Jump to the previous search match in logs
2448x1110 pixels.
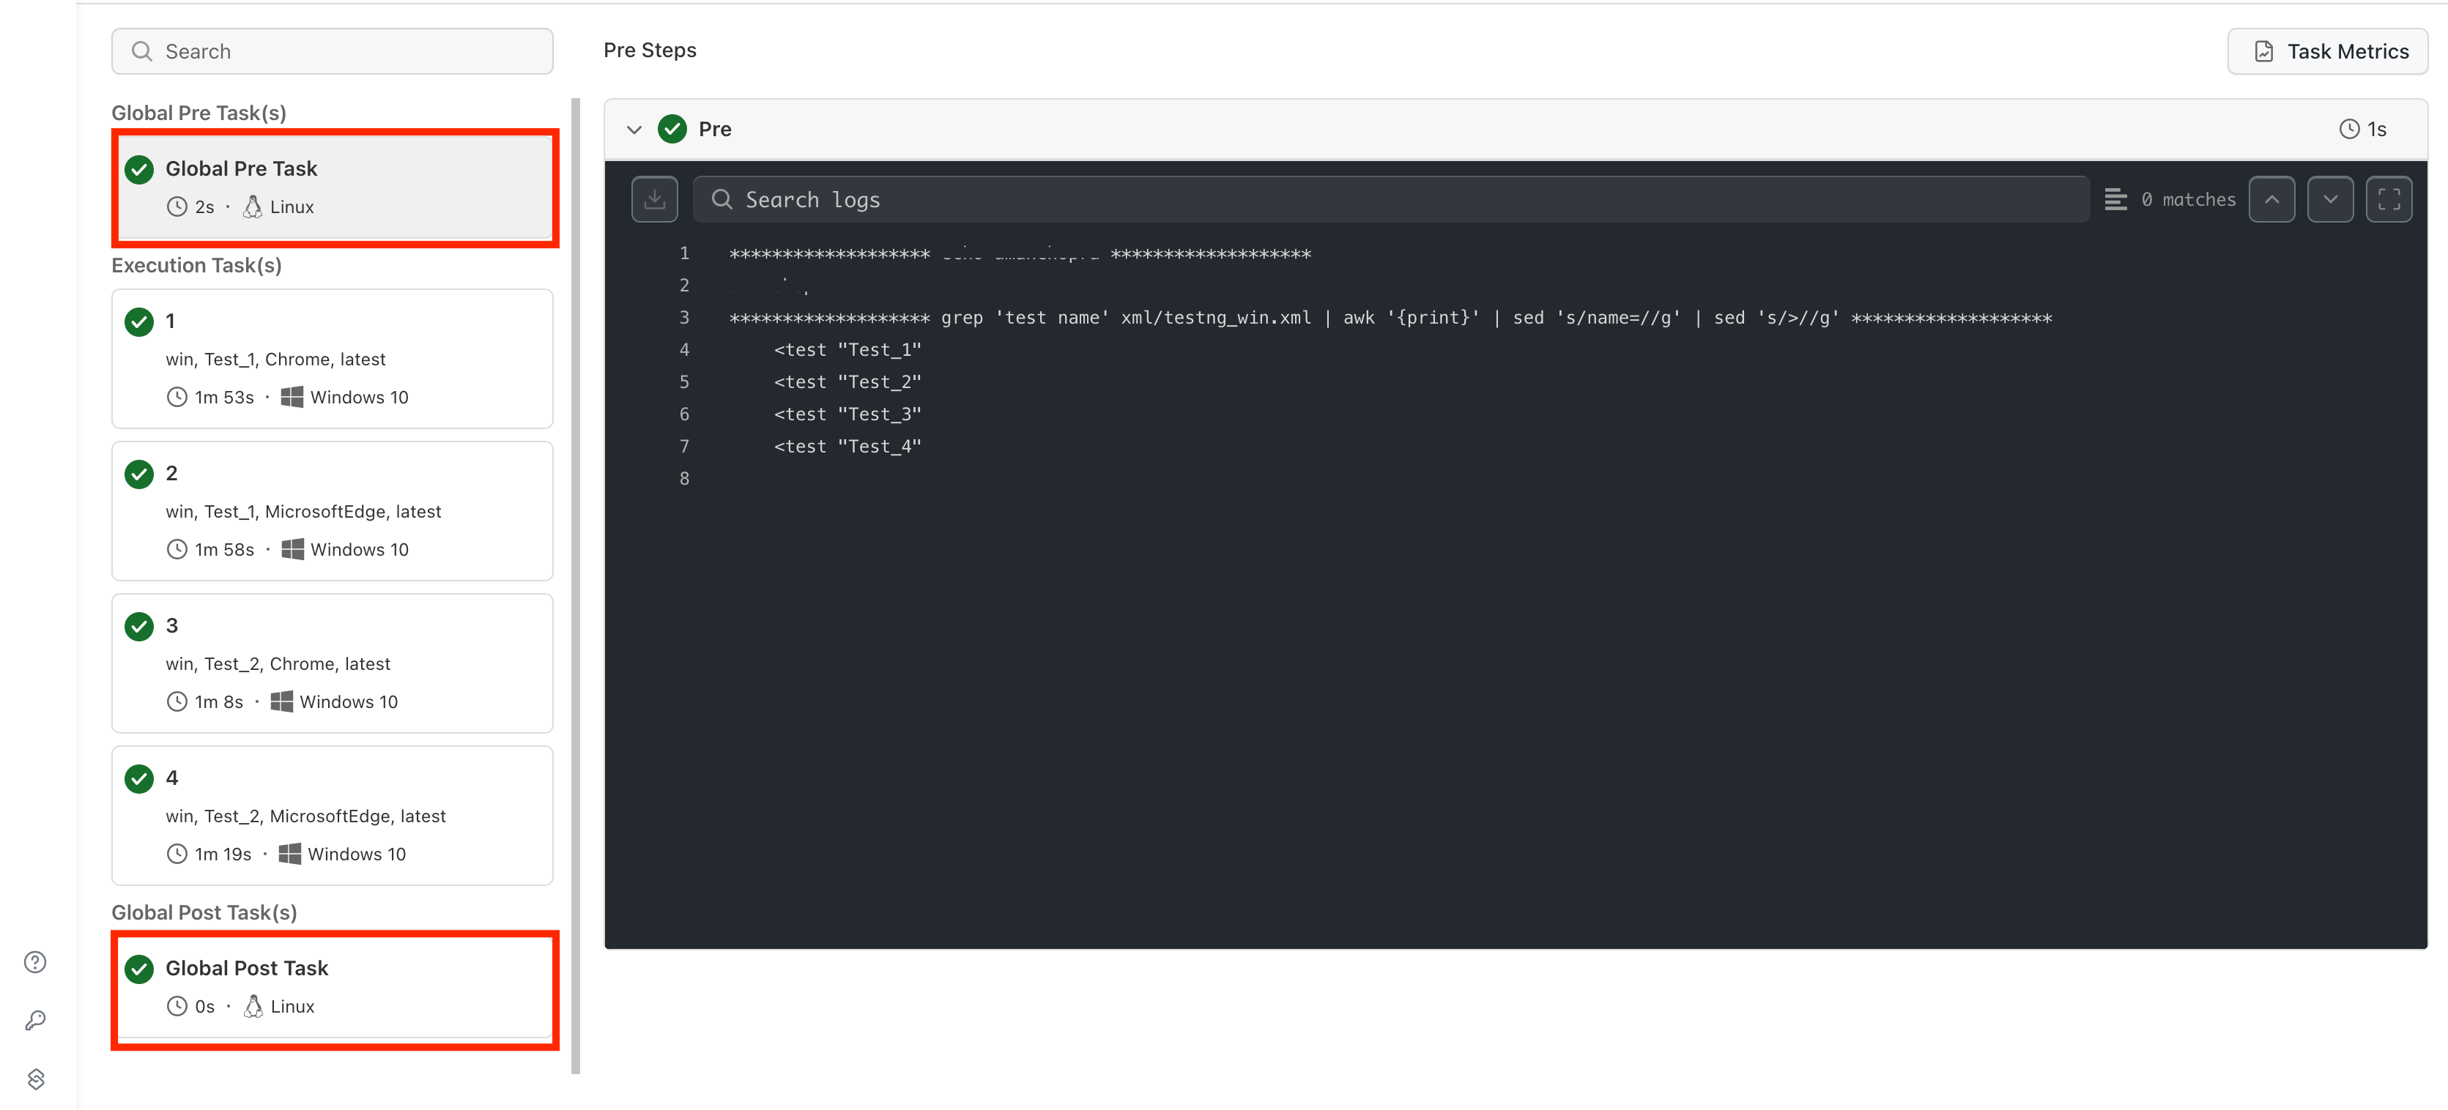pos(2272,198)
